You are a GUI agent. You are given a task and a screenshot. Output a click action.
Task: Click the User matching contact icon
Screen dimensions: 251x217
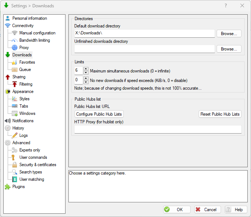[x=15, y=179]
